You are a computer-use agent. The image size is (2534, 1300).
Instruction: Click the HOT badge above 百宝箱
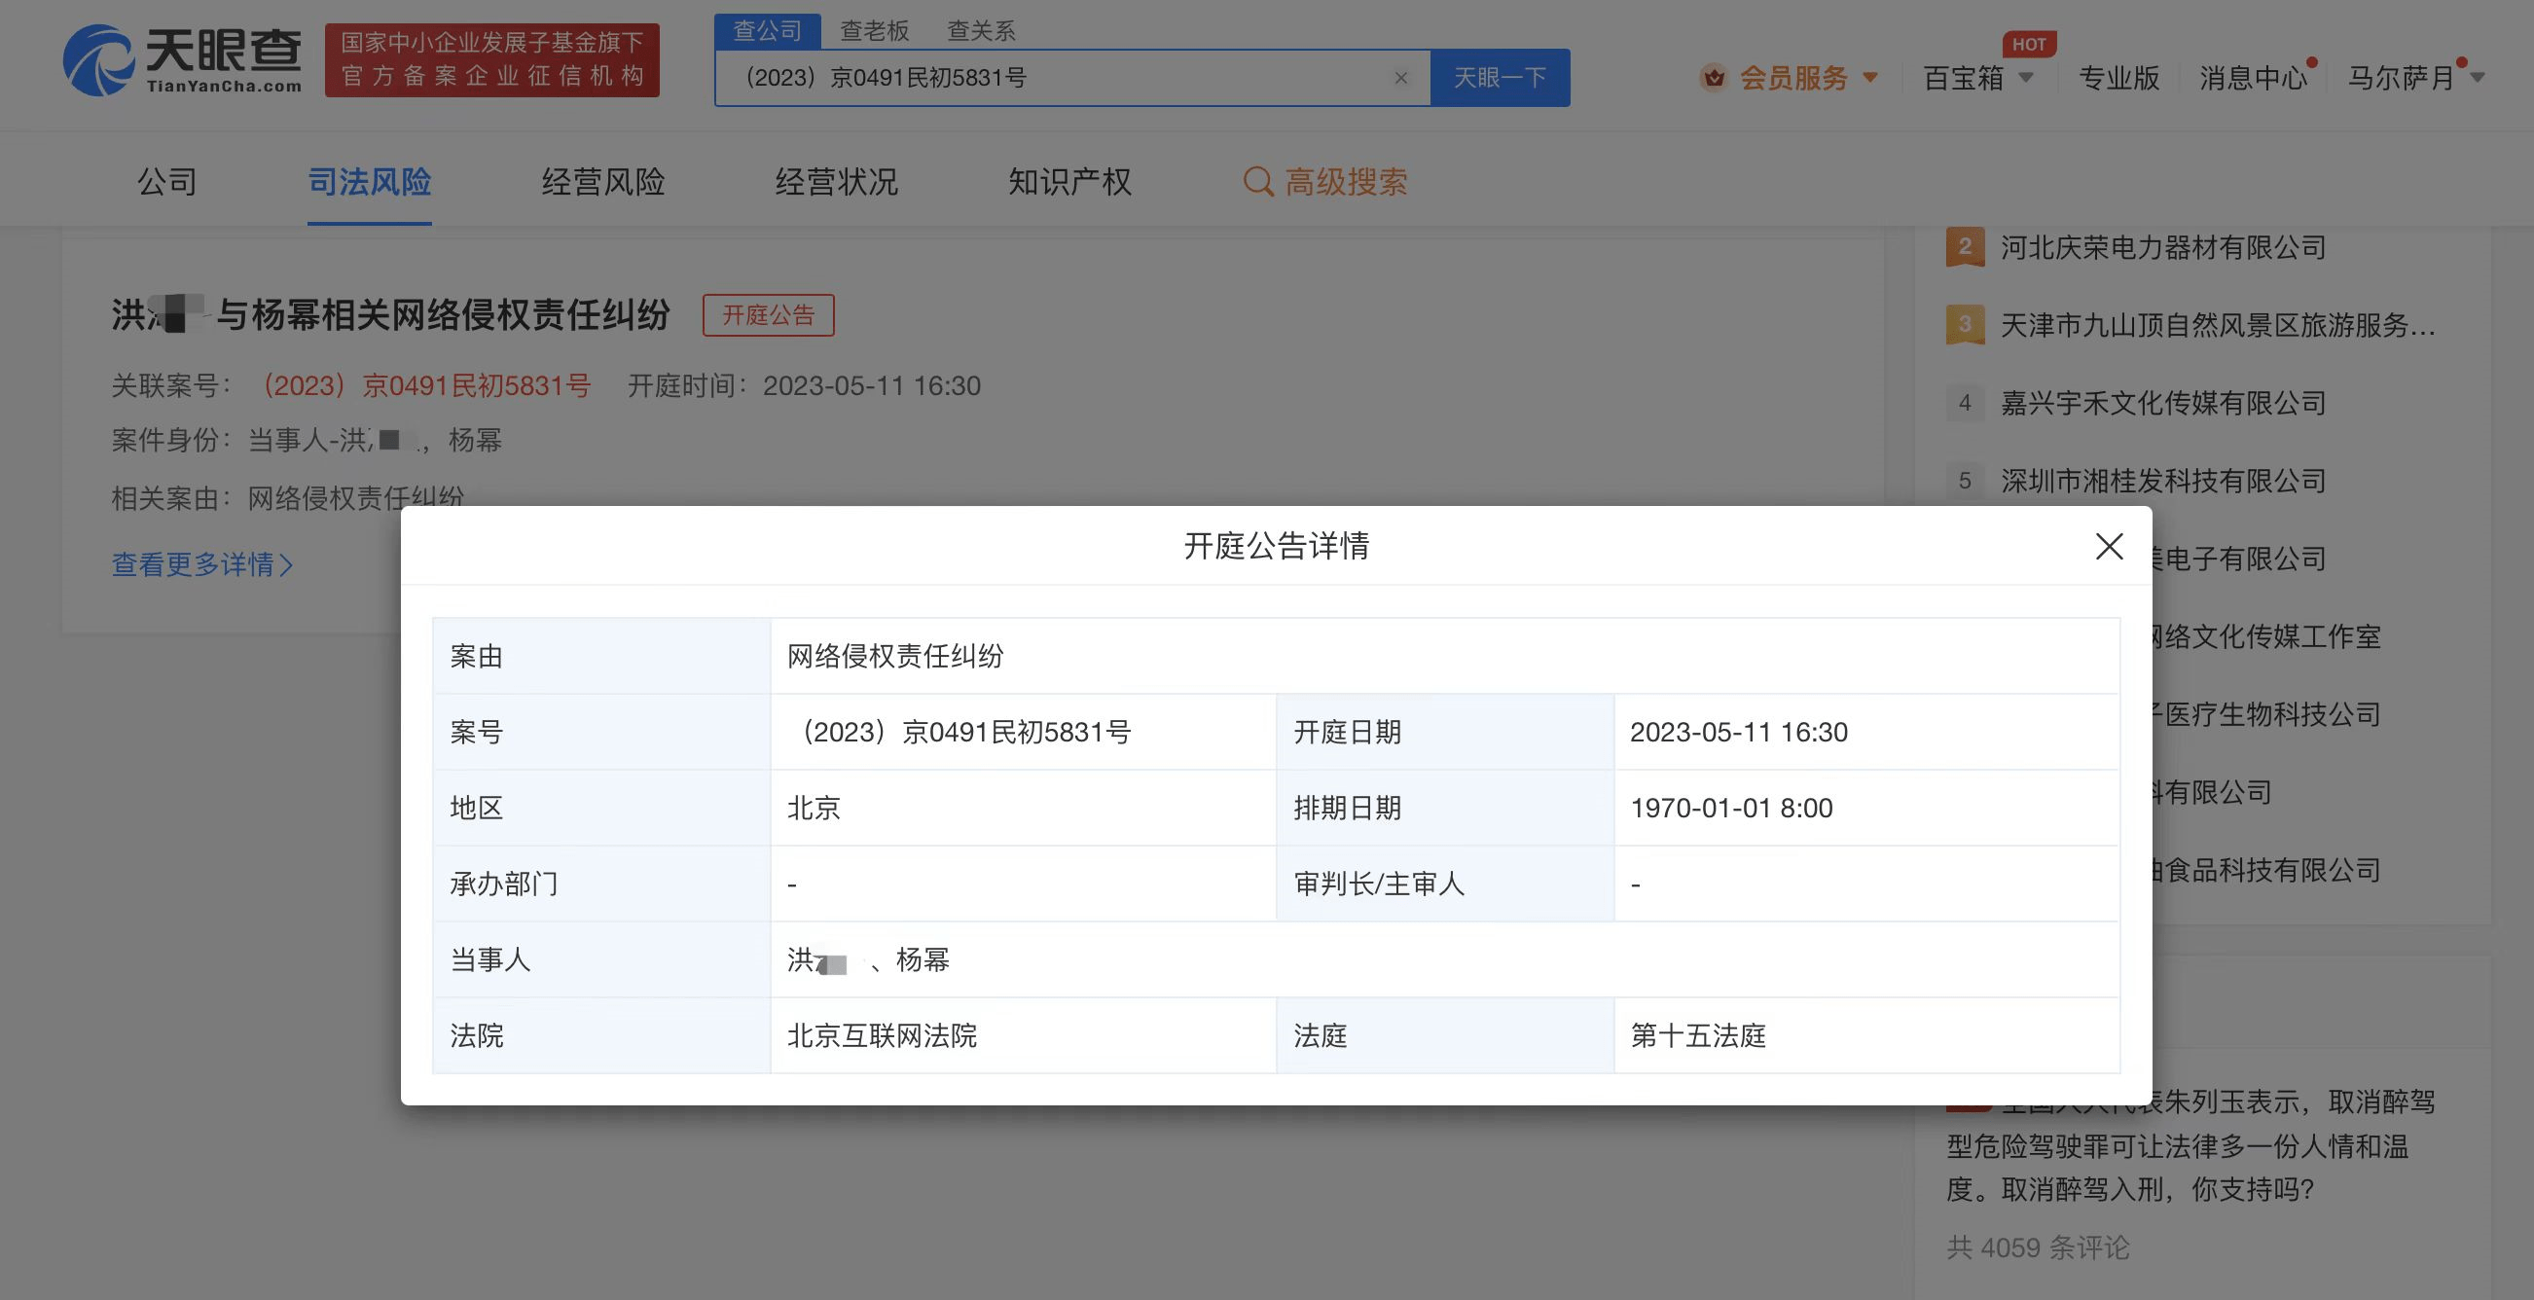point(2027,44)
